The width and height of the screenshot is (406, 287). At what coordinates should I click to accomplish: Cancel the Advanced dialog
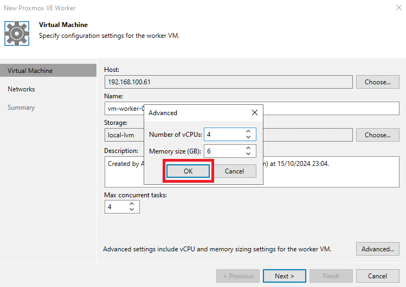234,171
